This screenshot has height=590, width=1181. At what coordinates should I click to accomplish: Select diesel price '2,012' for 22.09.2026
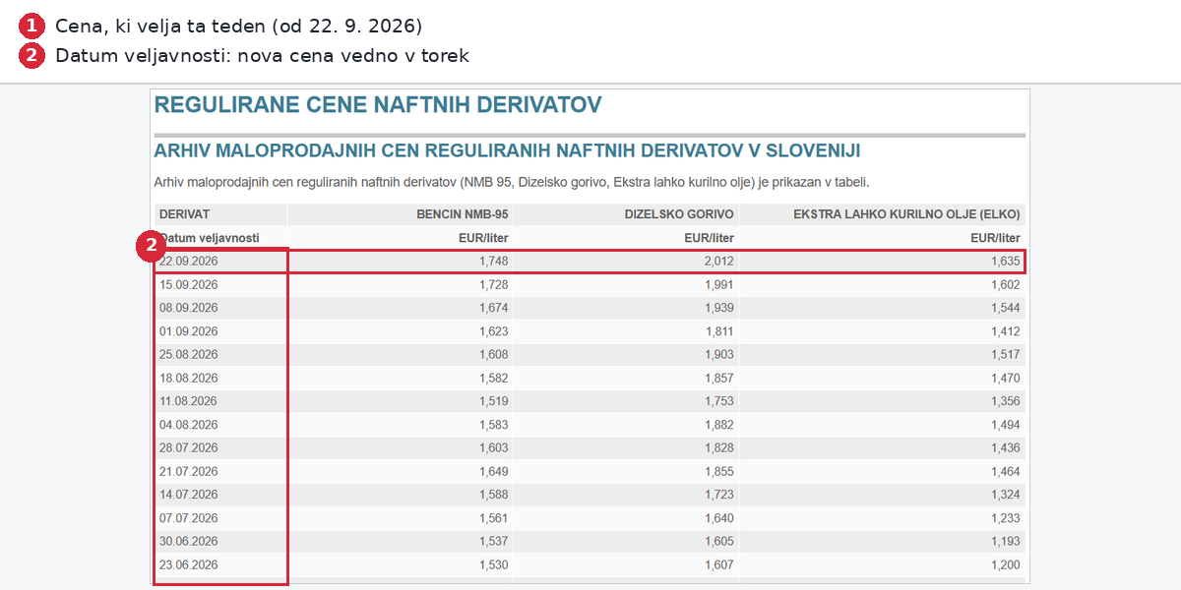(719, 262)
